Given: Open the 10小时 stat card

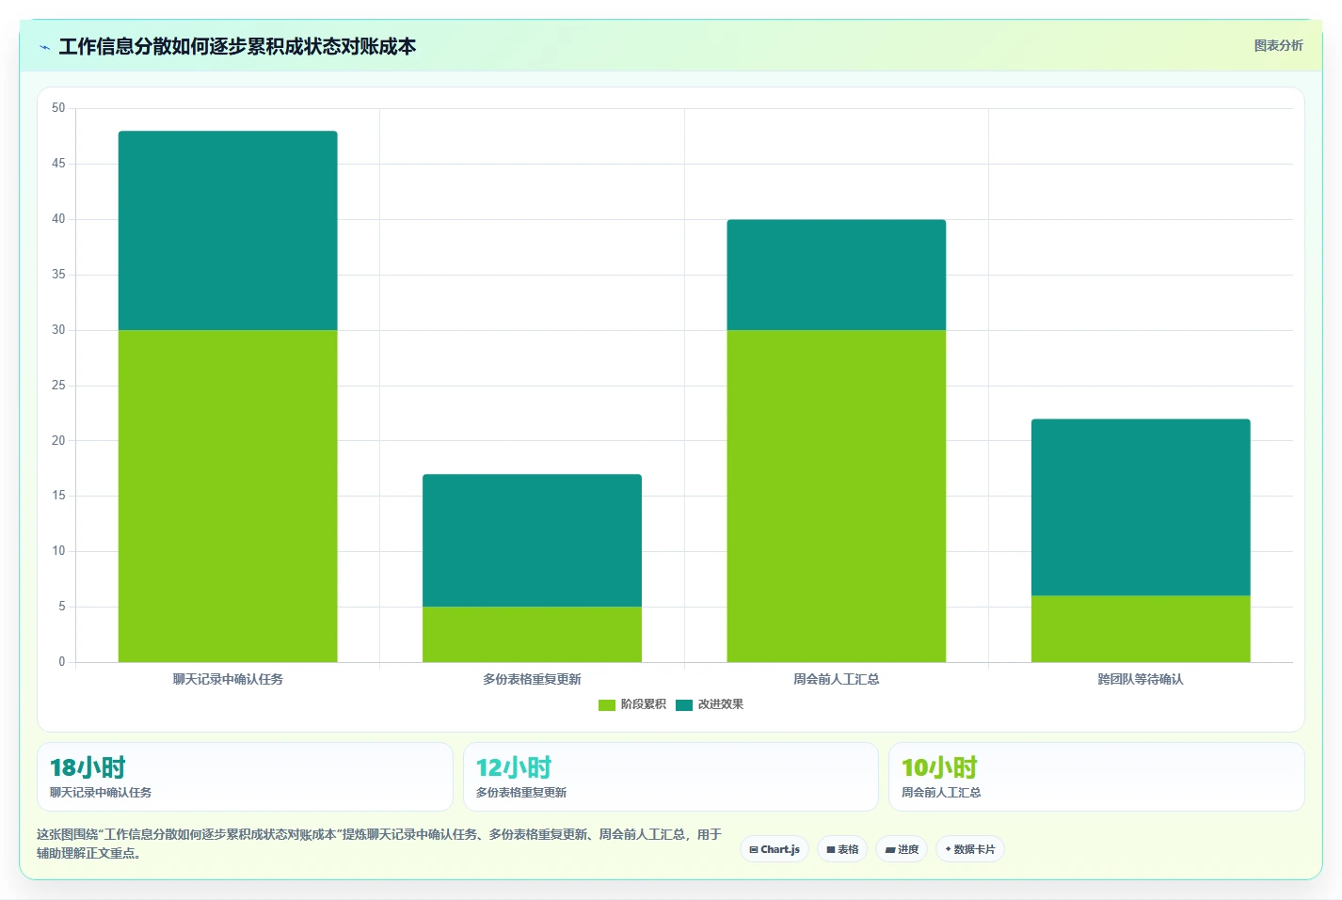Looking at the screenshot, I should [x=1096, y=777].
